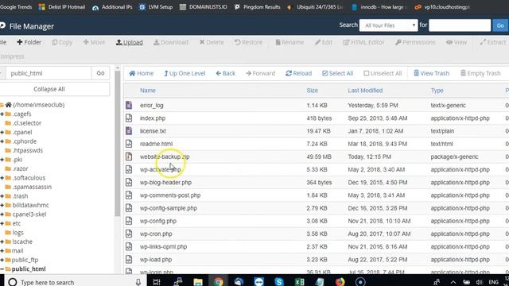Screen dimensions: 509x286
Task: Sort files by Type column
Action: click(x=437, y=91)
